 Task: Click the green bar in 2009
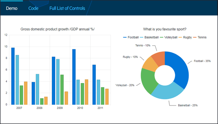click(x=62, y=90)
